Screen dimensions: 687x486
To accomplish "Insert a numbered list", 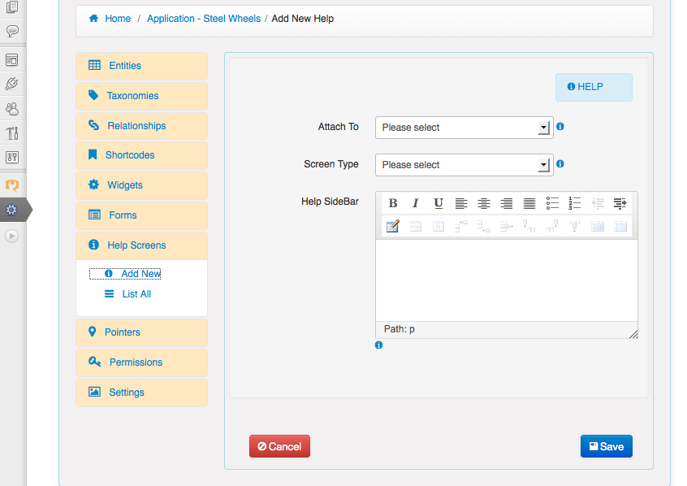I will tap(575, 204).
